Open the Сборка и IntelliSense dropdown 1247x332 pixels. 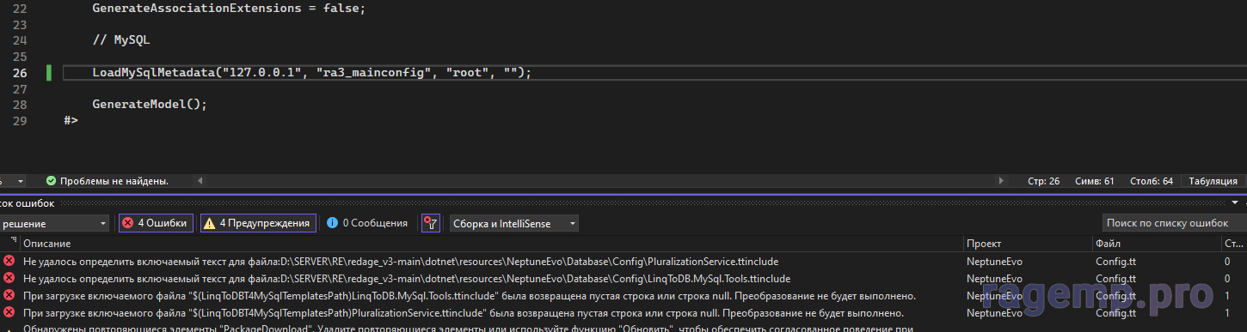click(513, 223)
